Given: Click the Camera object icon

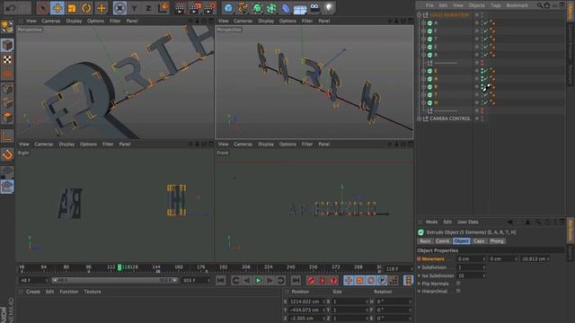Looking at the screenshot, I should 314,8.
